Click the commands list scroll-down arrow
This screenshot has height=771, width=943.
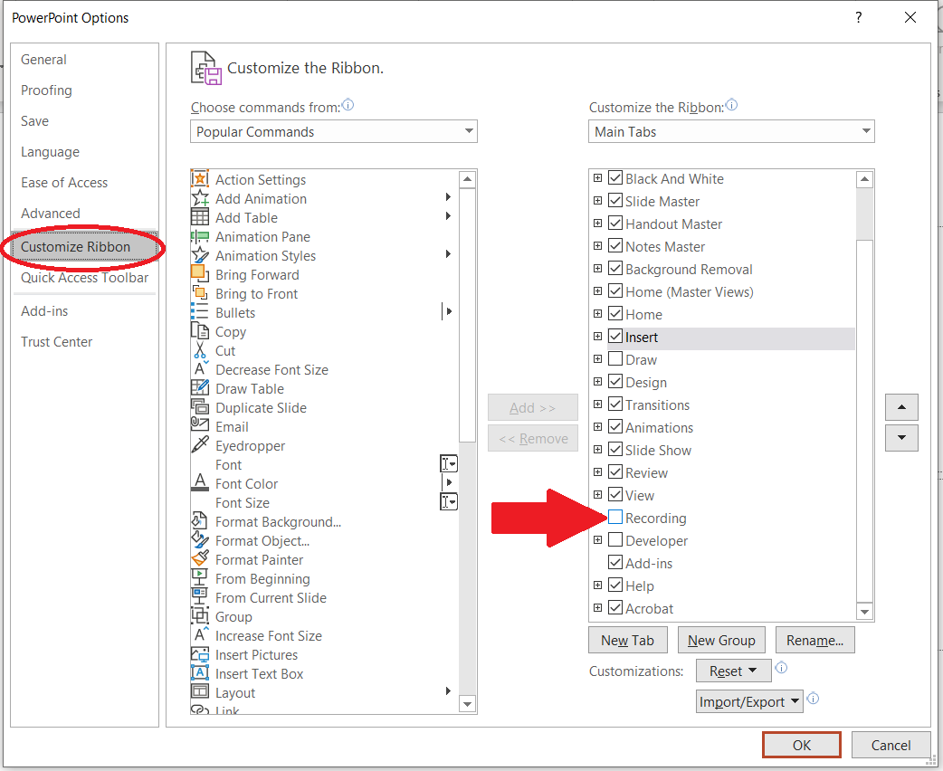(x=467, y=703)
